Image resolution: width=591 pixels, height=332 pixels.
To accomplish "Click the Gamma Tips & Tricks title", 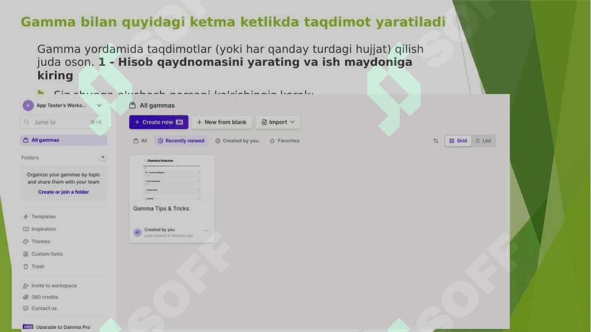I will click(x=161, y=208).
